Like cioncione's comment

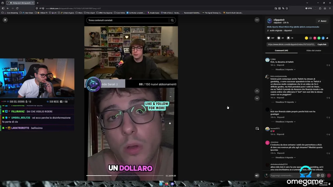tap(328, 153)
